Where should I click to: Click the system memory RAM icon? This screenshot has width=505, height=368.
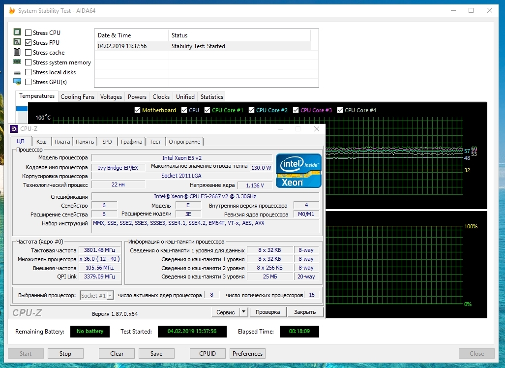17,62
